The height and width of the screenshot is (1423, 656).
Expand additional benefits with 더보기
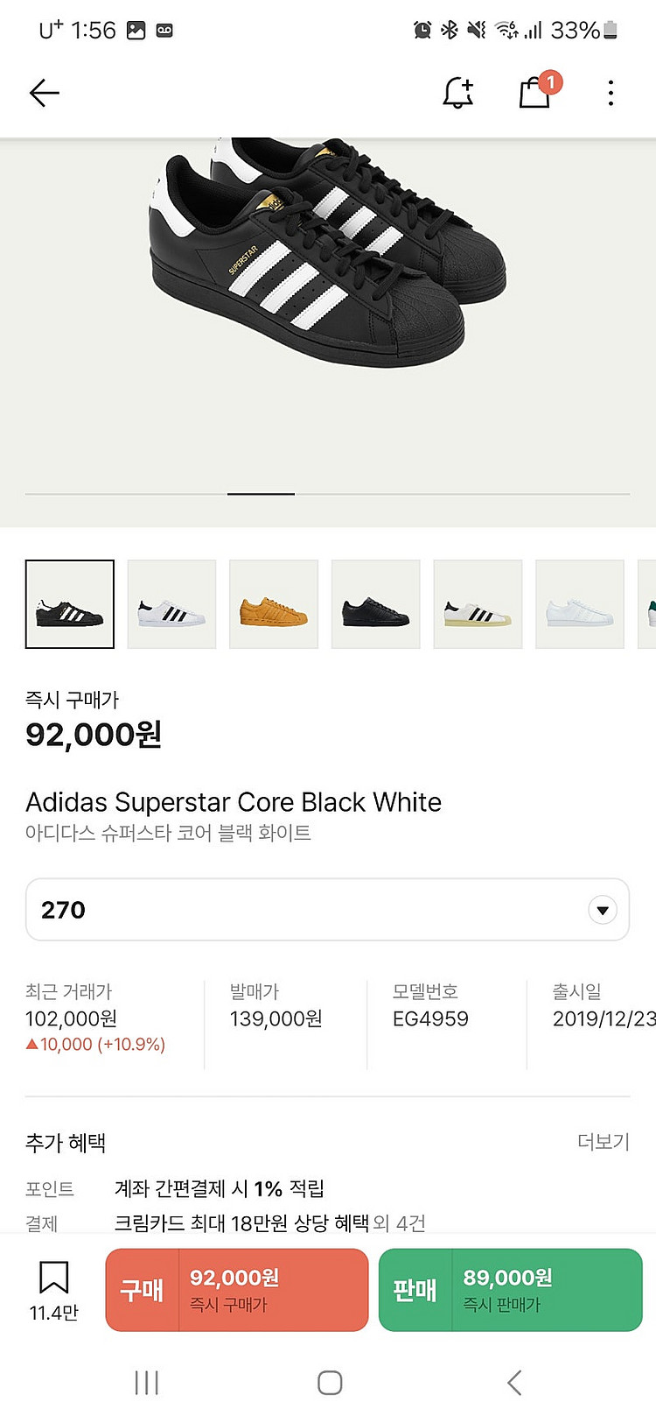(x=603, y=1142)
